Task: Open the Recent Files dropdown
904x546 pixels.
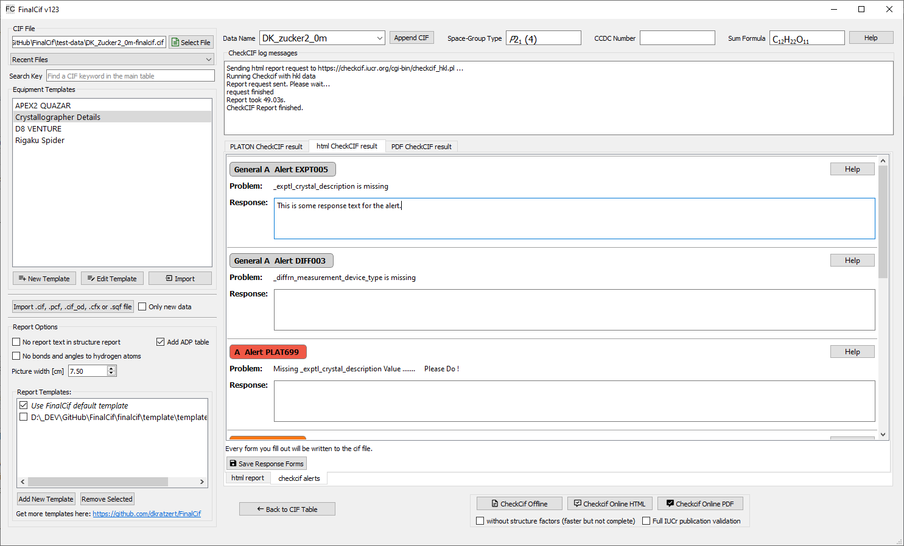Action: [112, 60]
